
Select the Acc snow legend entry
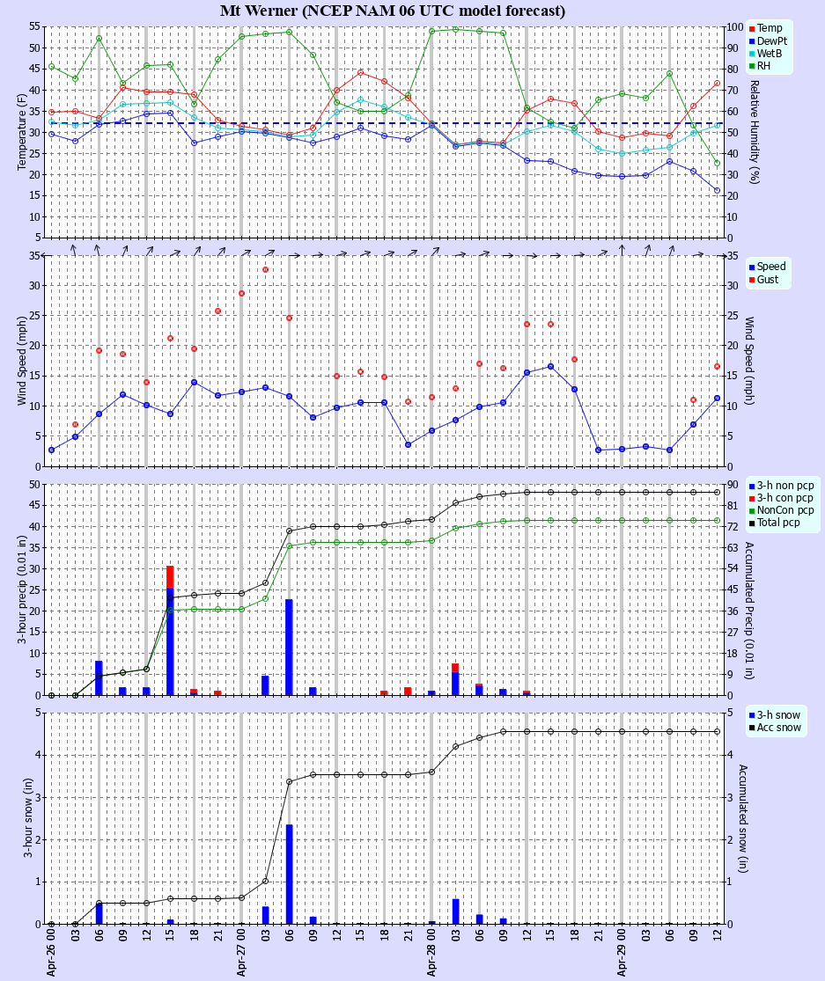tap(778, 727)
